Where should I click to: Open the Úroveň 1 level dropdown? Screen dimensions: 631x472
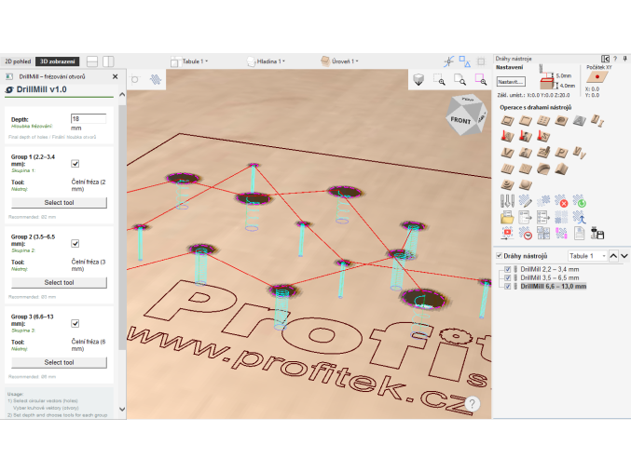click(339, 61)
